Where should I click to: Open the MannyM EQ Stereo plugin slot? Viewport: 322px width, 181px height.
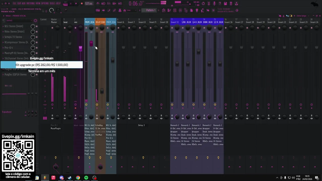16,53
